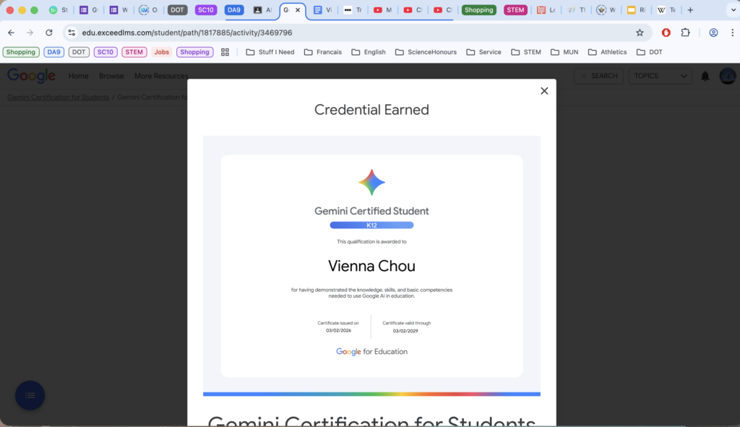The height and width of the screenshot is (427, 740).
Task: Expand the green Shopping tab group in tab strip
Action: [478, 10]
